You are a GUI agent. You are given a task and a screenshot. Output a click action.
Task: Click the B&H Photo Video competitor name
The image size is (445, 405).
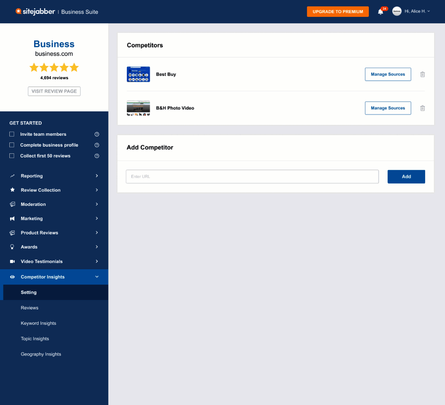click(175, 108)
